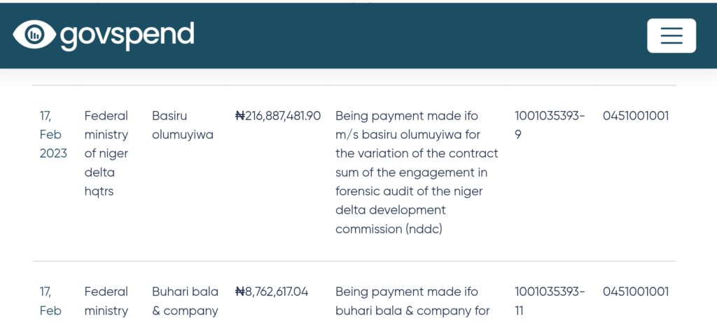Click code 0451001001 in the Basiru row
The width and height of the screenshot is (717, 324).
636,116
